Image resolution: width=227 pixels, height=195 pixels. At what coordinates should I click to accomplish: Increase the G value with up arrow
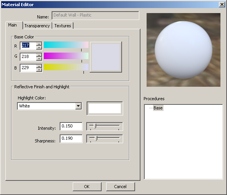pos(39,55)
